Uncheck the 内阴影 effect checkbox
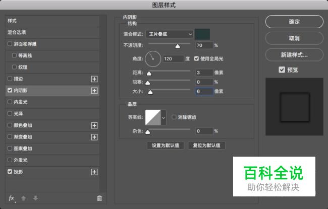Screen dimensions: 328x209 click(10, 90)
